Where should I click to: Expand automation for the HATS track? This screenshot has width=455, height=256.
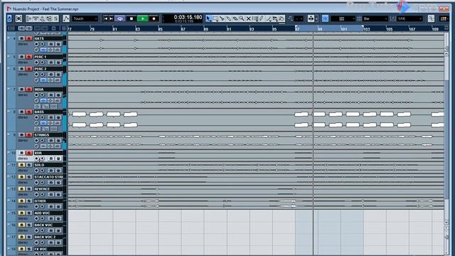[x=9, y=38]
